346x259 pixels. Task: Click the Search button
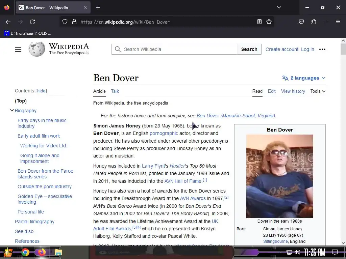click(249, 49)
